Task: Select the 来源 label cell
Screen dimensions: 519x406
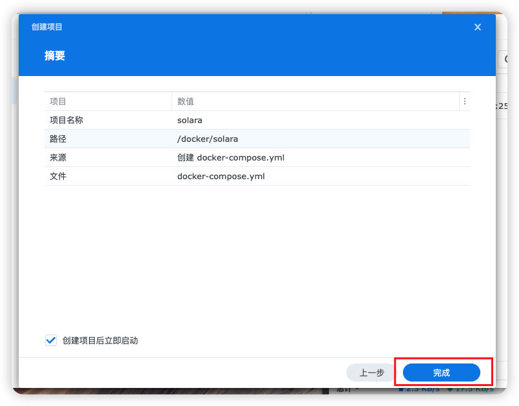Action: pos(58,157)
